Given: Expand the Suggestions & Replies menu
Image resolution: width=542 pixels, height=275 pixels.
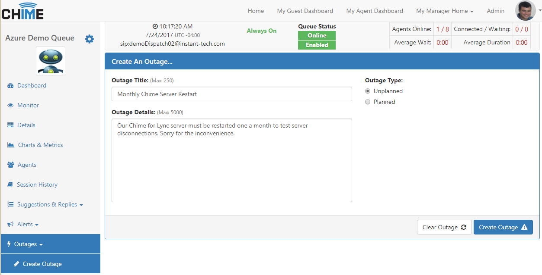Looking at the screenshot, I should 50,204.
